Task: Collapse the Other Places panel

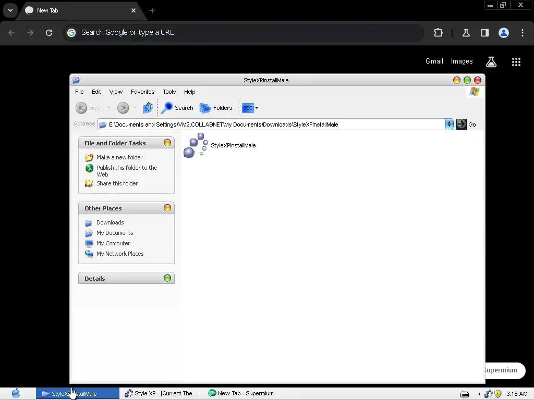Action: point(167,208)
